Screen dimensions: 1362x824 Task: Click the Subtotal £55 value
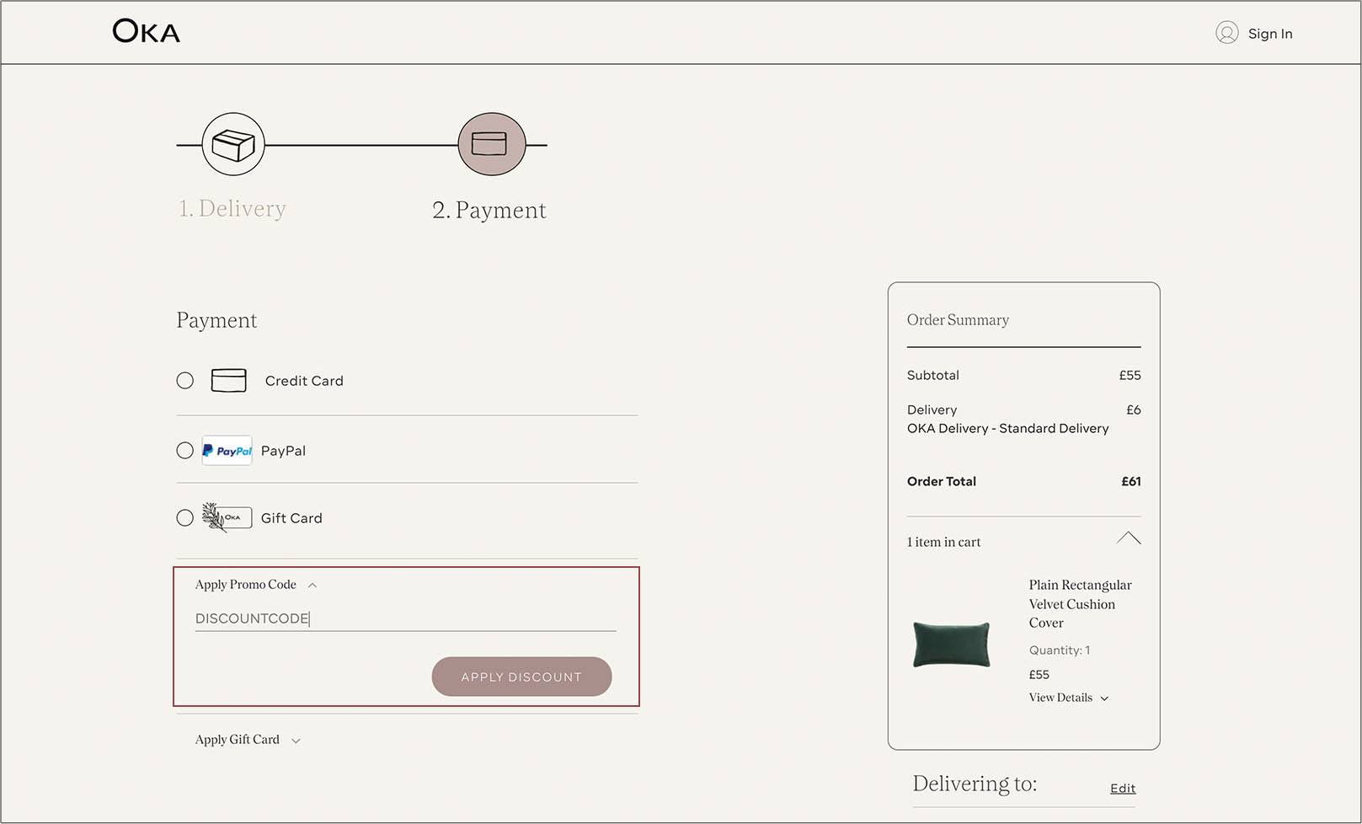click(1130, 375)
